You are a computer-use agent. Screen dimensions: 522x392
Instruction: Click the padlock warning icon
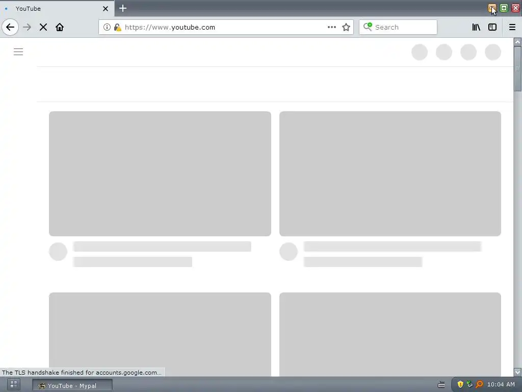pyautogui.click(x=117, y=27)
